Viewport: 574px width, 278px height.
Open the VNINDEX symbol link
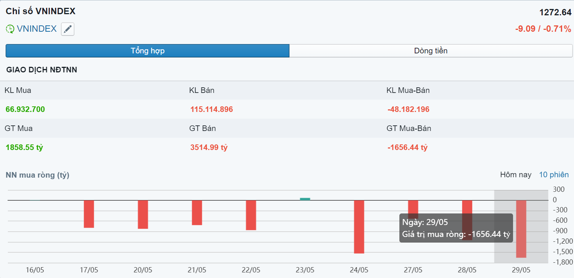(x=37, y=29)
